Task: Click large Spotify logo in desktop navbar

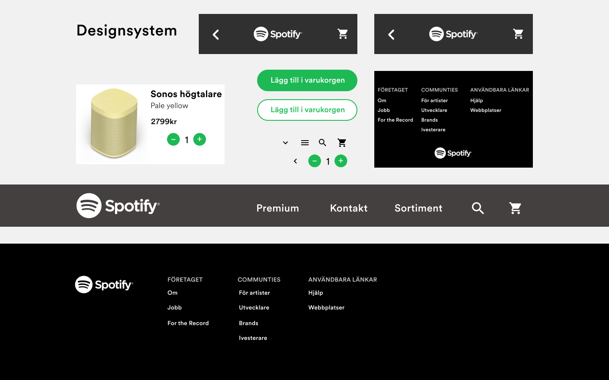Action: [x=118, y=206]
